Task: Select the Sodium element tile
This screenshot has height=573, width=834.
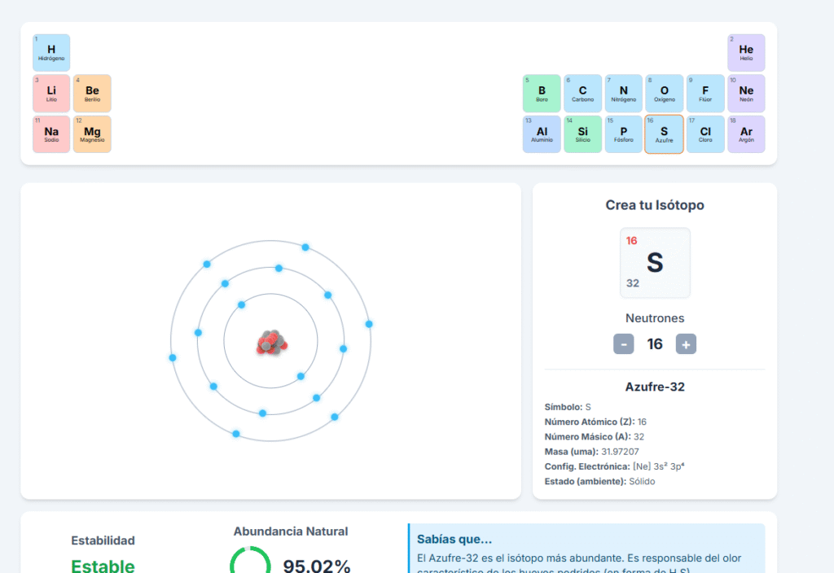Action: point(51,134)
